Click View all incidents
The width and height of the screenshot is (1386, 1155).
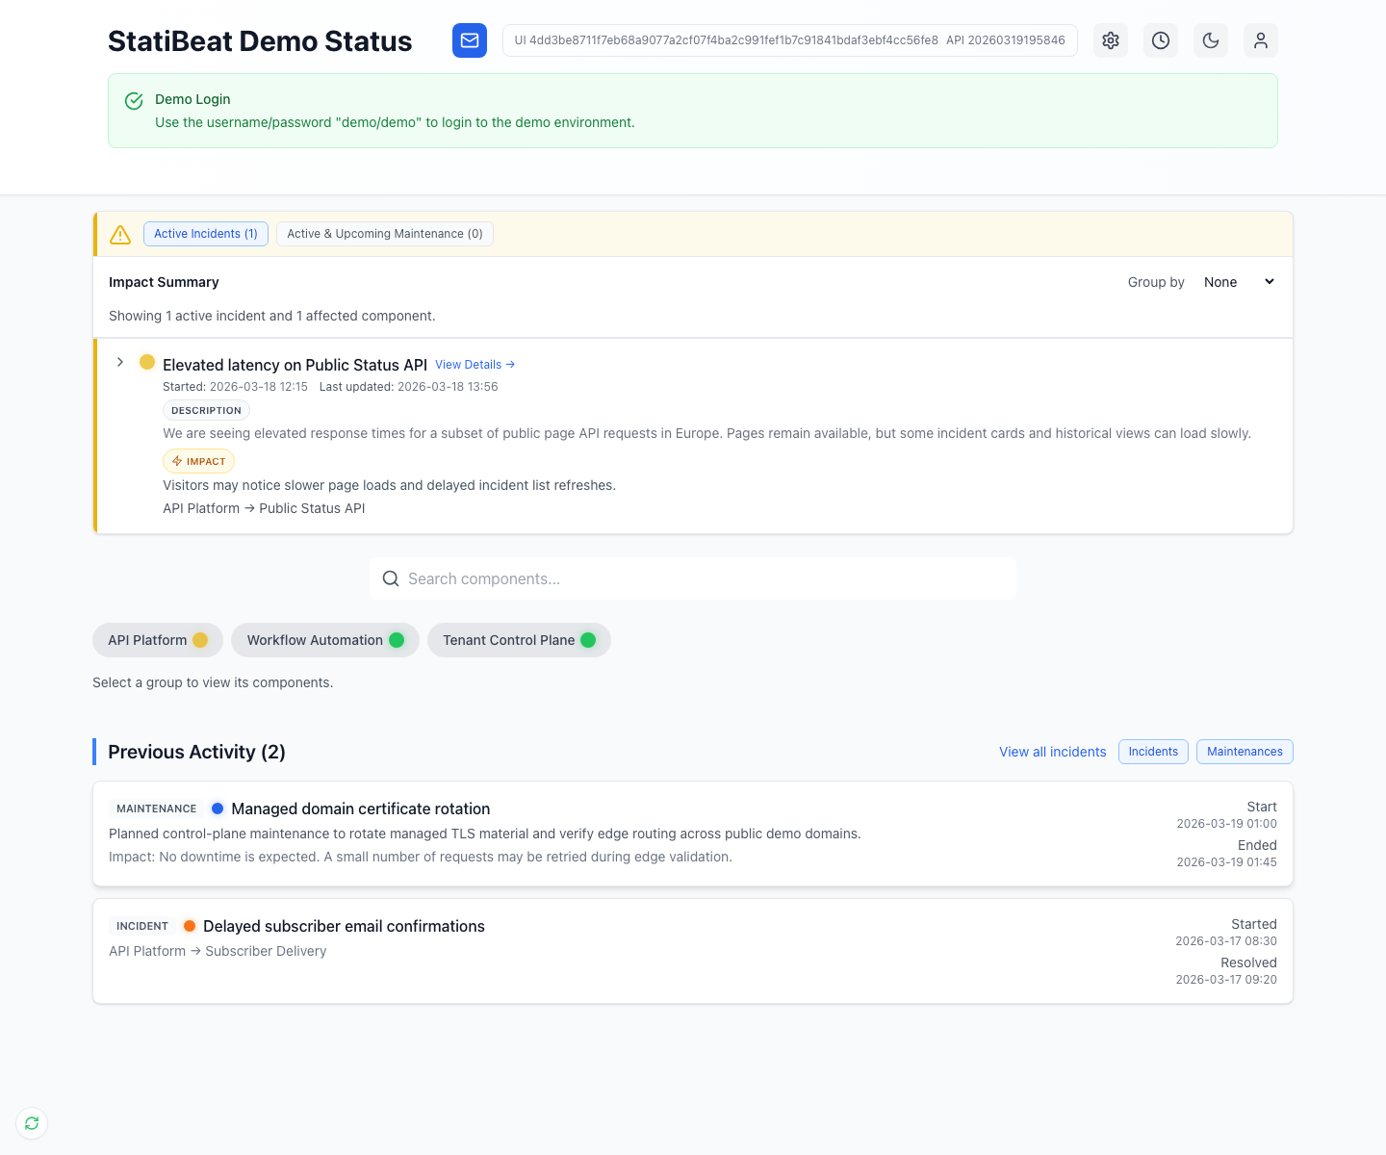[x=1052, y=752]
